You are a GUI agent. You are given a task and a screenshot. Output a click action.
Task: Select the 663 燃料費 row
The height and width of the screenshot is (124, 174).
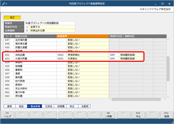click(85, 96)
